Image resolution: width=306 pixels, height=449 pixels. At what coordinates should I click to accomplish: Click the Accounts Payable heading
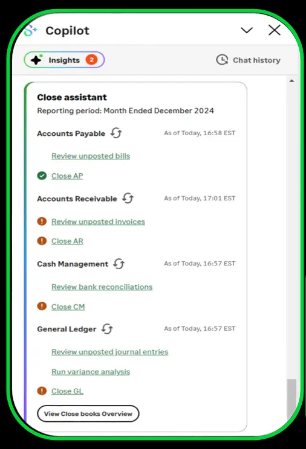(71, 133)
